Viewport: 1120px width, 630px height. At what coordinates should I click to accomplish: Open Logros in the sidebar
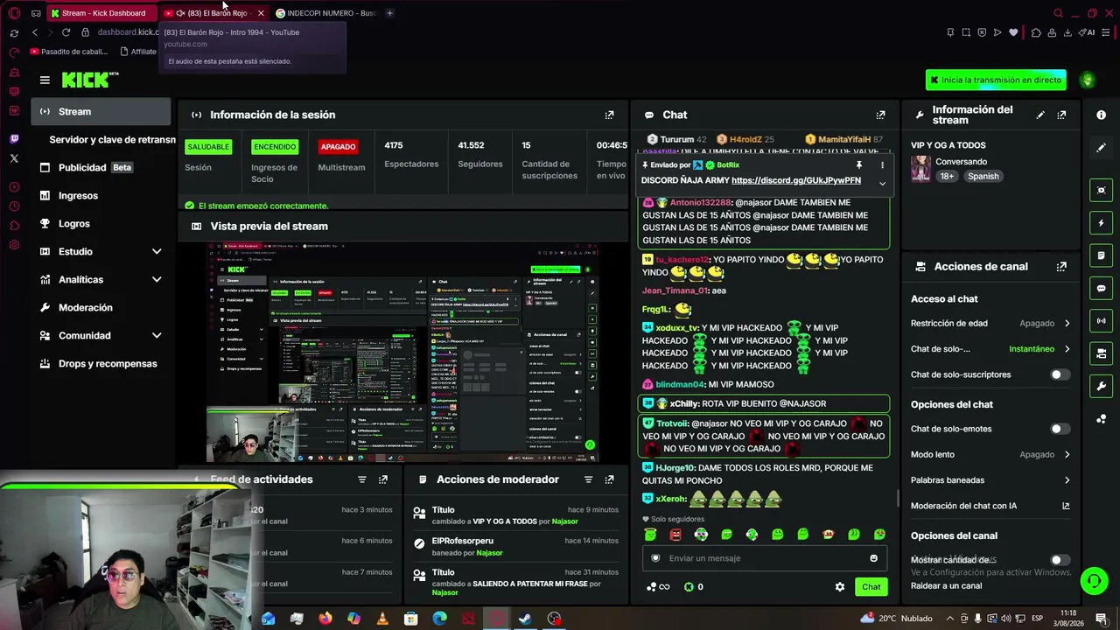coord(101,224)
